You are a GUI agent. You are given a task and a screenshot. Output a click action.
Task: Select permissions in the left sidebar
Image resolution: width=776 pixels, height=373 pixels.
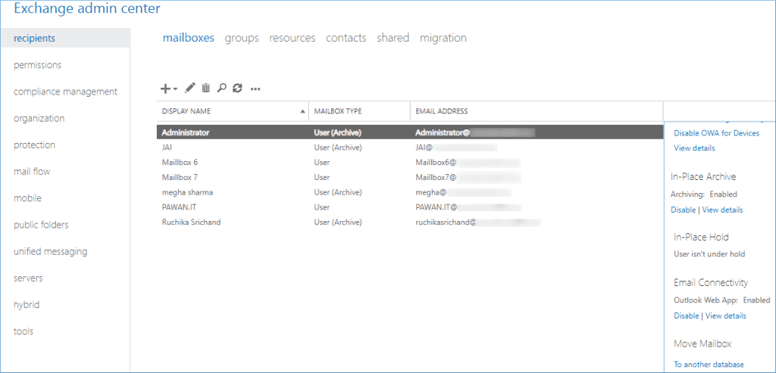[37, 65]
